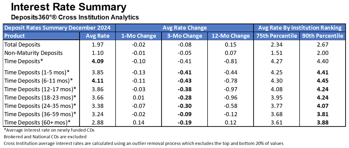Click the Interest Rate Summary title
The width and height of the screenshot is (349, 148).
pos(64,7)
